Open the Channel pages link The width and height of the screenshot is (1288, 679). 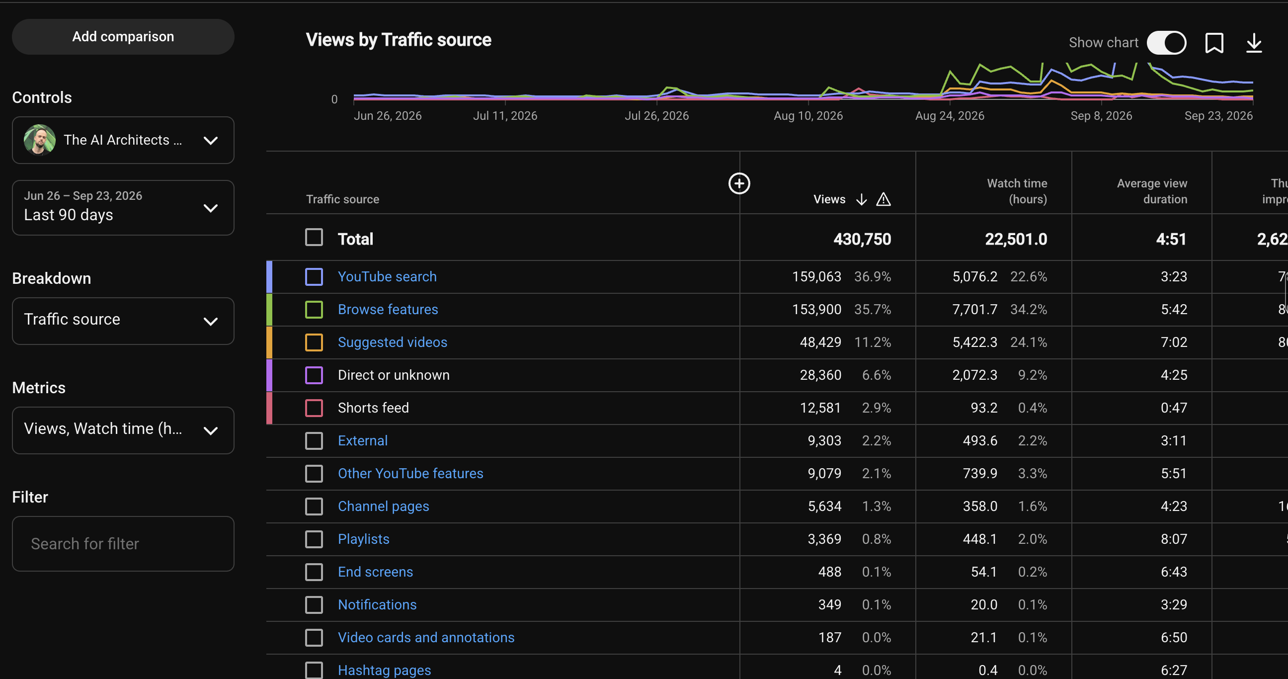[384, 506]
